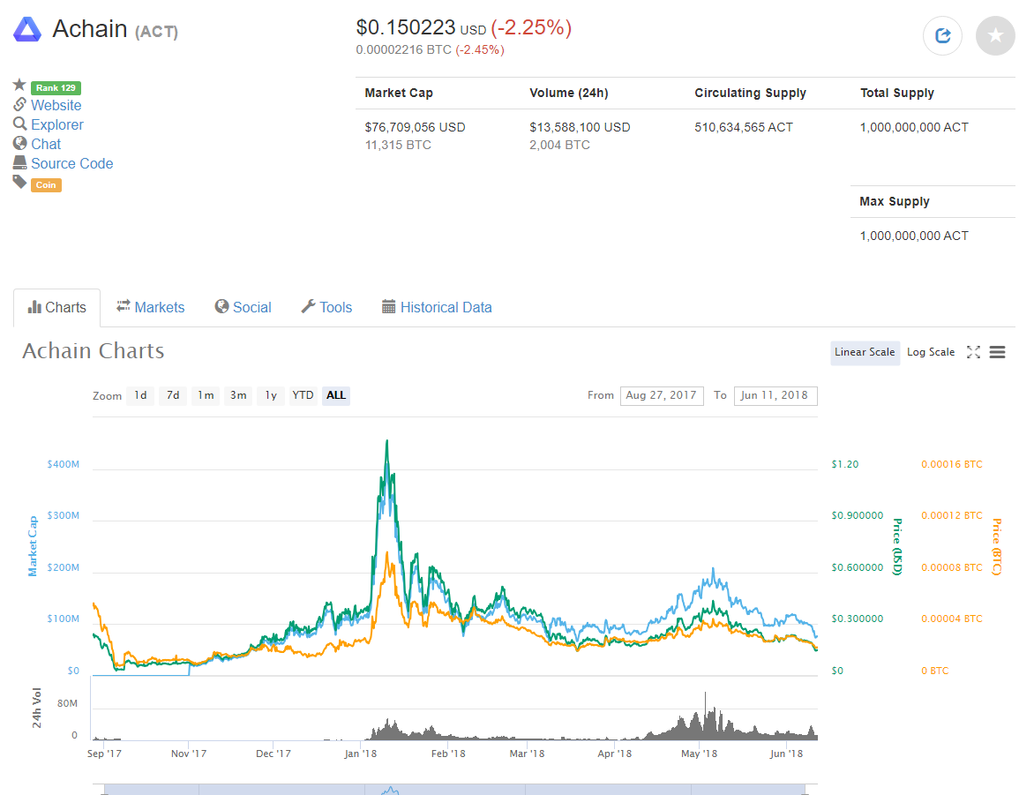Screen dimensions: 1019x795
Task: Click the Achain logo icon
Action: (x=27, y=29)
